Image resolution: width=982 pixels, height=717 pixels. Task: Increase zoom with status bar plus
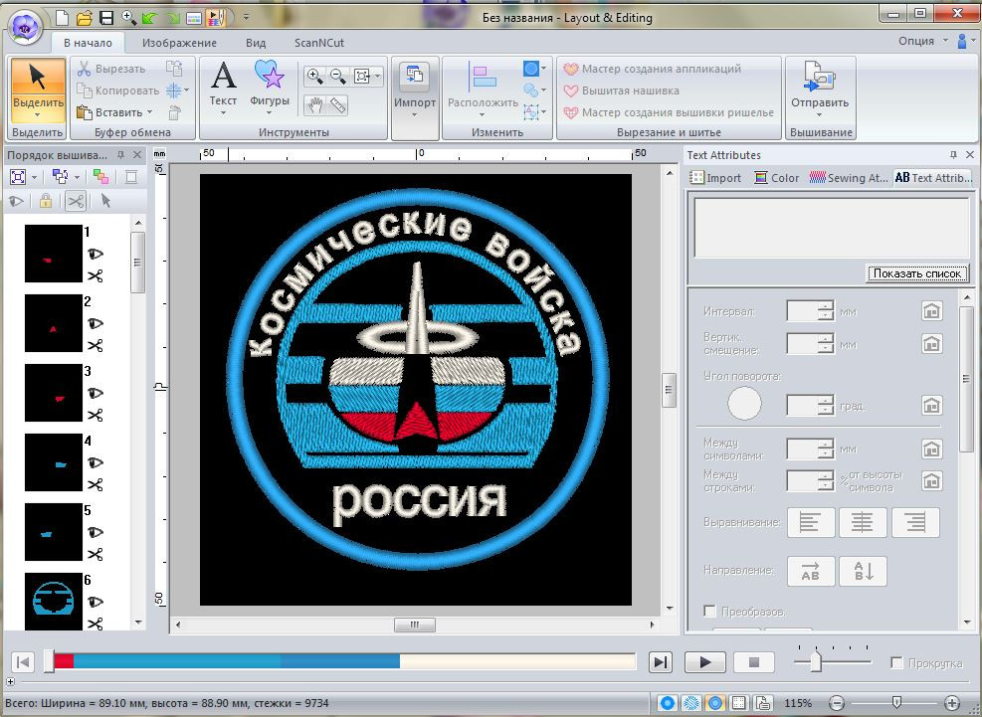(952, 703)
